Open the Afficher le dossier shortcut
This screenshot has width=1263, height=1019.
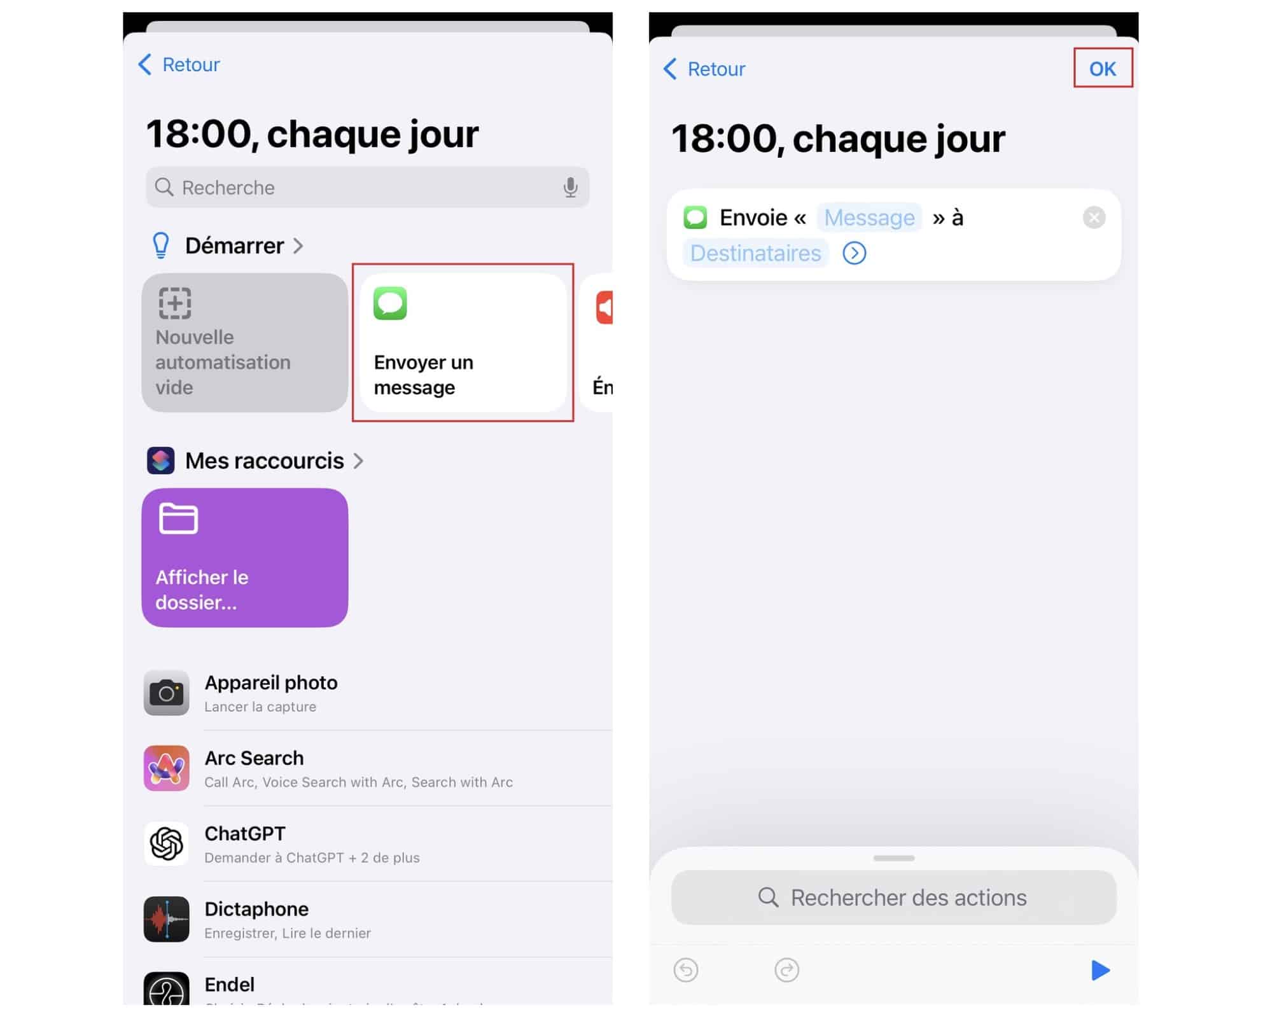click(x=244, y=557)
